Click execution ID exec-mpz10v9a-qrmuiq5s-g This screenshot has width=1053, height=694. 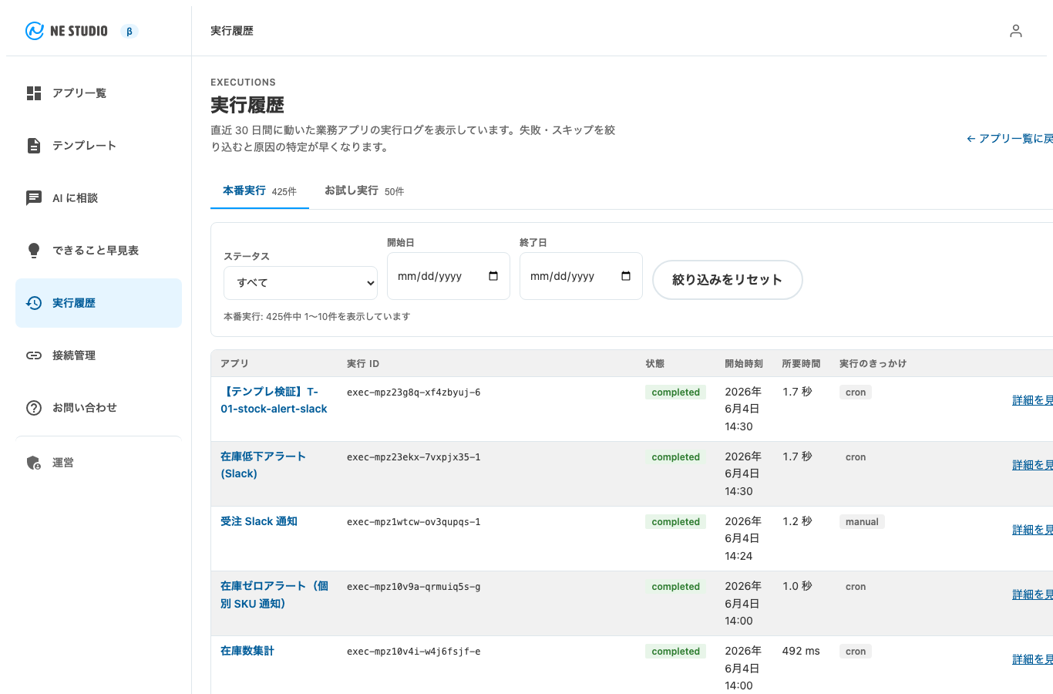pyautogui.click(x=414, y=587)
